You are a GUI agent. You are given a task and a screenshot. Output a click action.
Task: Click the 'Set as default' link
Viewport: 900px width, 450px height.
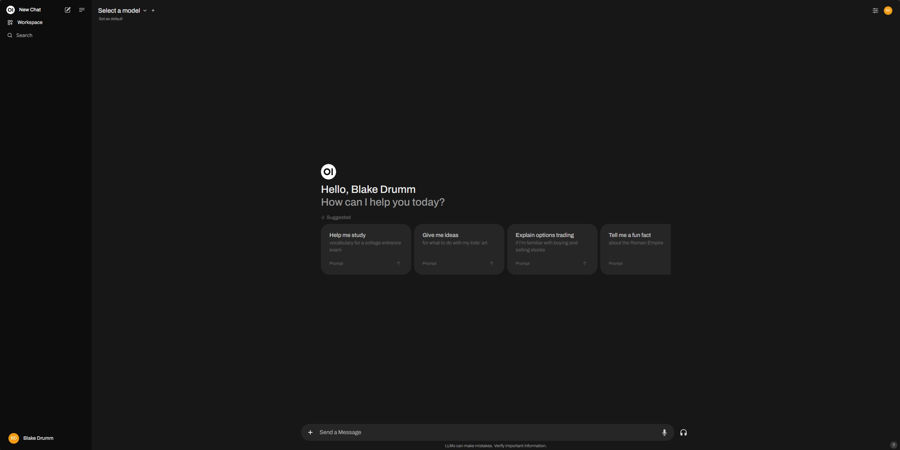click(110, 19)
